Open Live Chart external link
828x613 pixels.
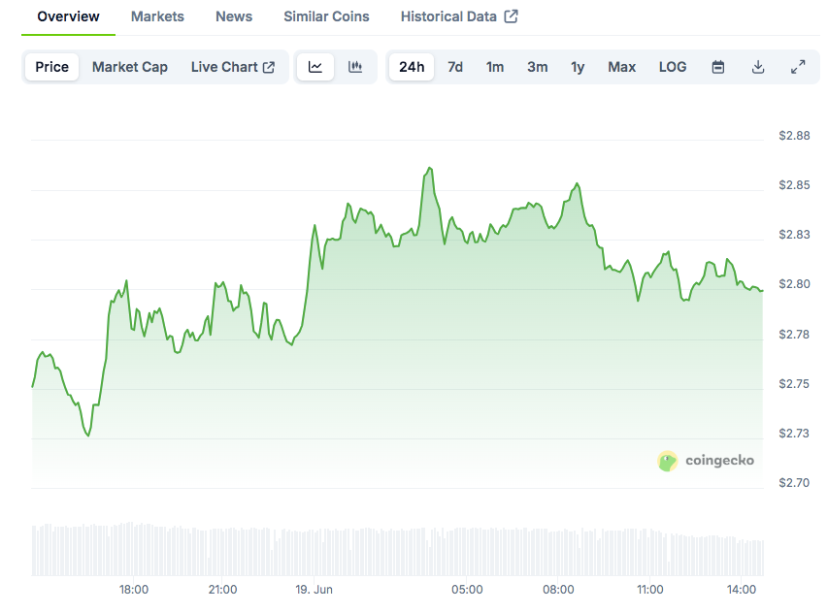pyautogui.click(x=233, y=67)
